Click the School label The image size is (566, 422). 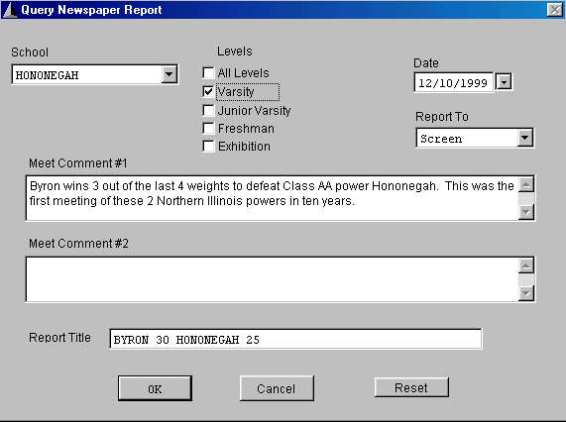pos(30,52)
